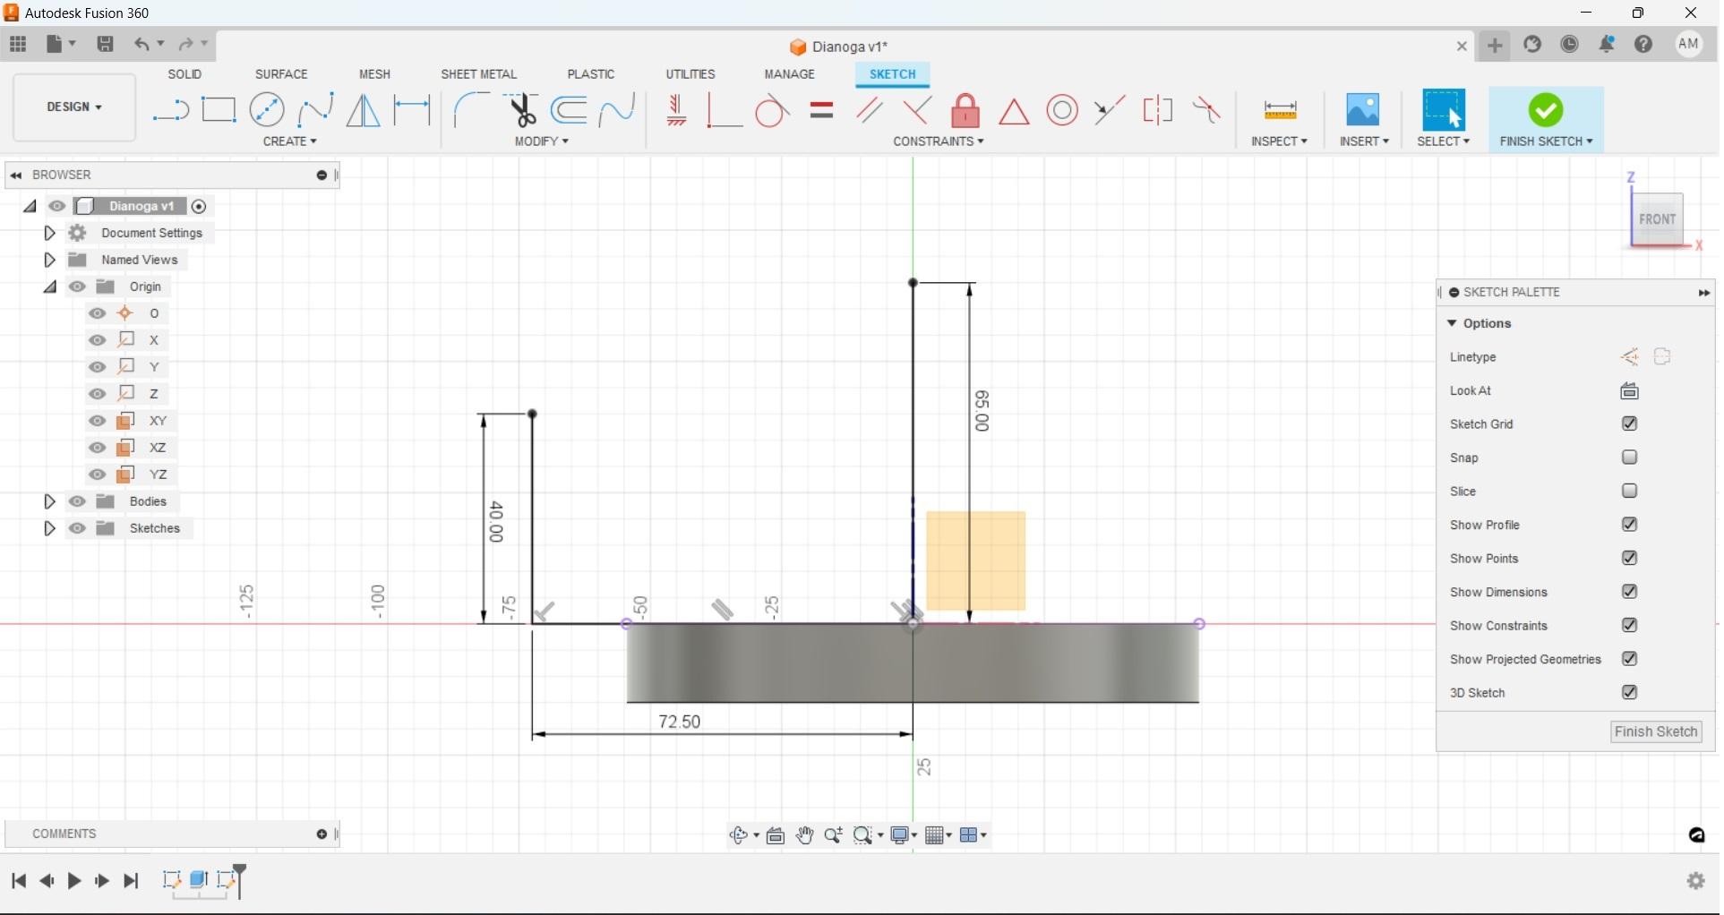Open the Data Panel grid icon
Viewport: 1724px width, 915px height.
18,44
